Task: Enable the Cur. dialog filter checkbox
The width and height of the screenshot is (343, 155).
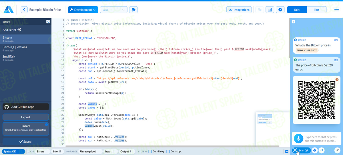Action: tap(150, 152)
